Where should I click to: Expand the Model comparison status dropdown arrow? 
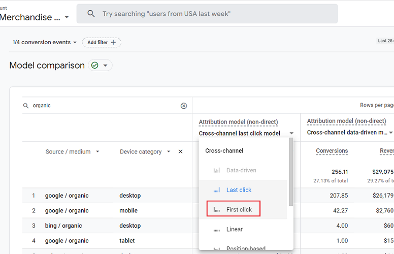click(106, 66)
